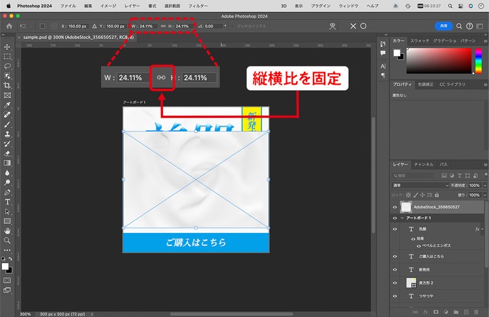Collapse the 洗顔 layer effects list
489x317 pixels.
click(x=482, y=229)
